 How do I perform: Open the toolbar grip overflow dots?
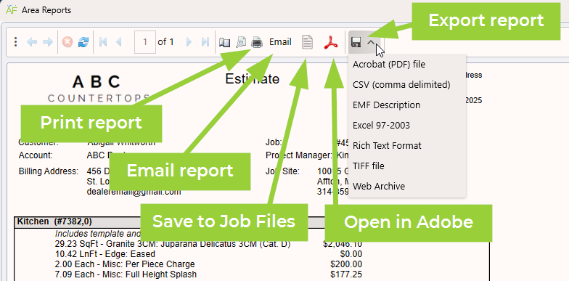tap(15, 42)
